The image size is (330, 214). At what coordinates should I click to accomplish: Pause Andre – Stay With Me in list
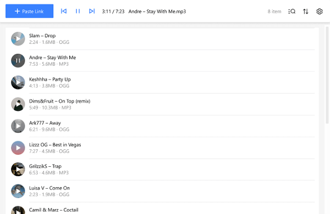18,61
